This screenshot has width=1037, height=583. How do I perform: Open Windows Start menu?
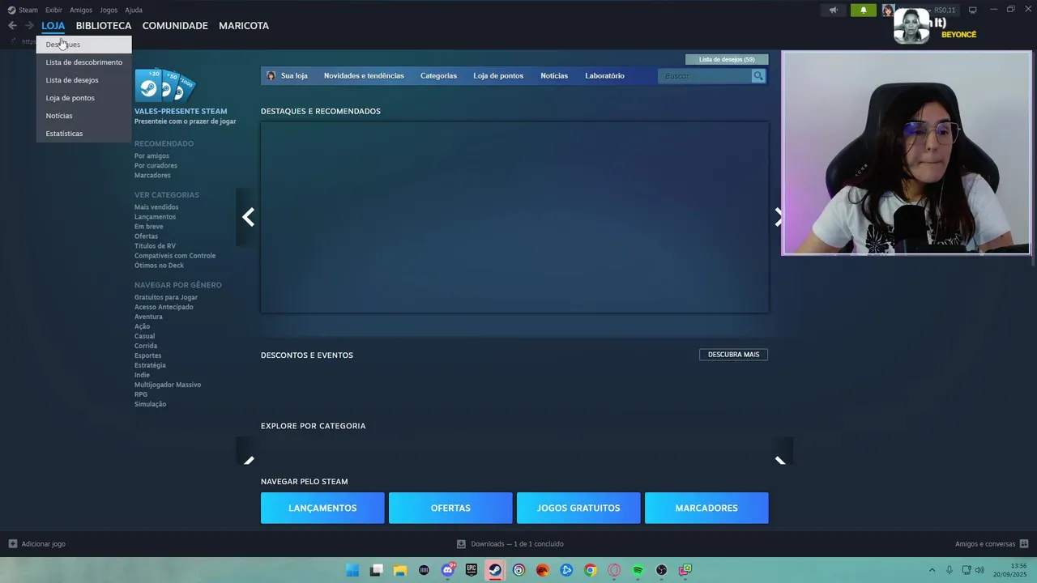[352, 570]
